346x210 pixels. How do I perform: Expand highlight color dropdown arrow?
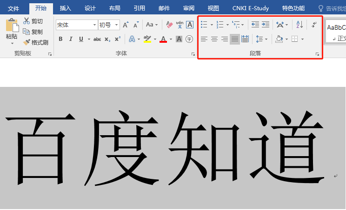point(155,39)
